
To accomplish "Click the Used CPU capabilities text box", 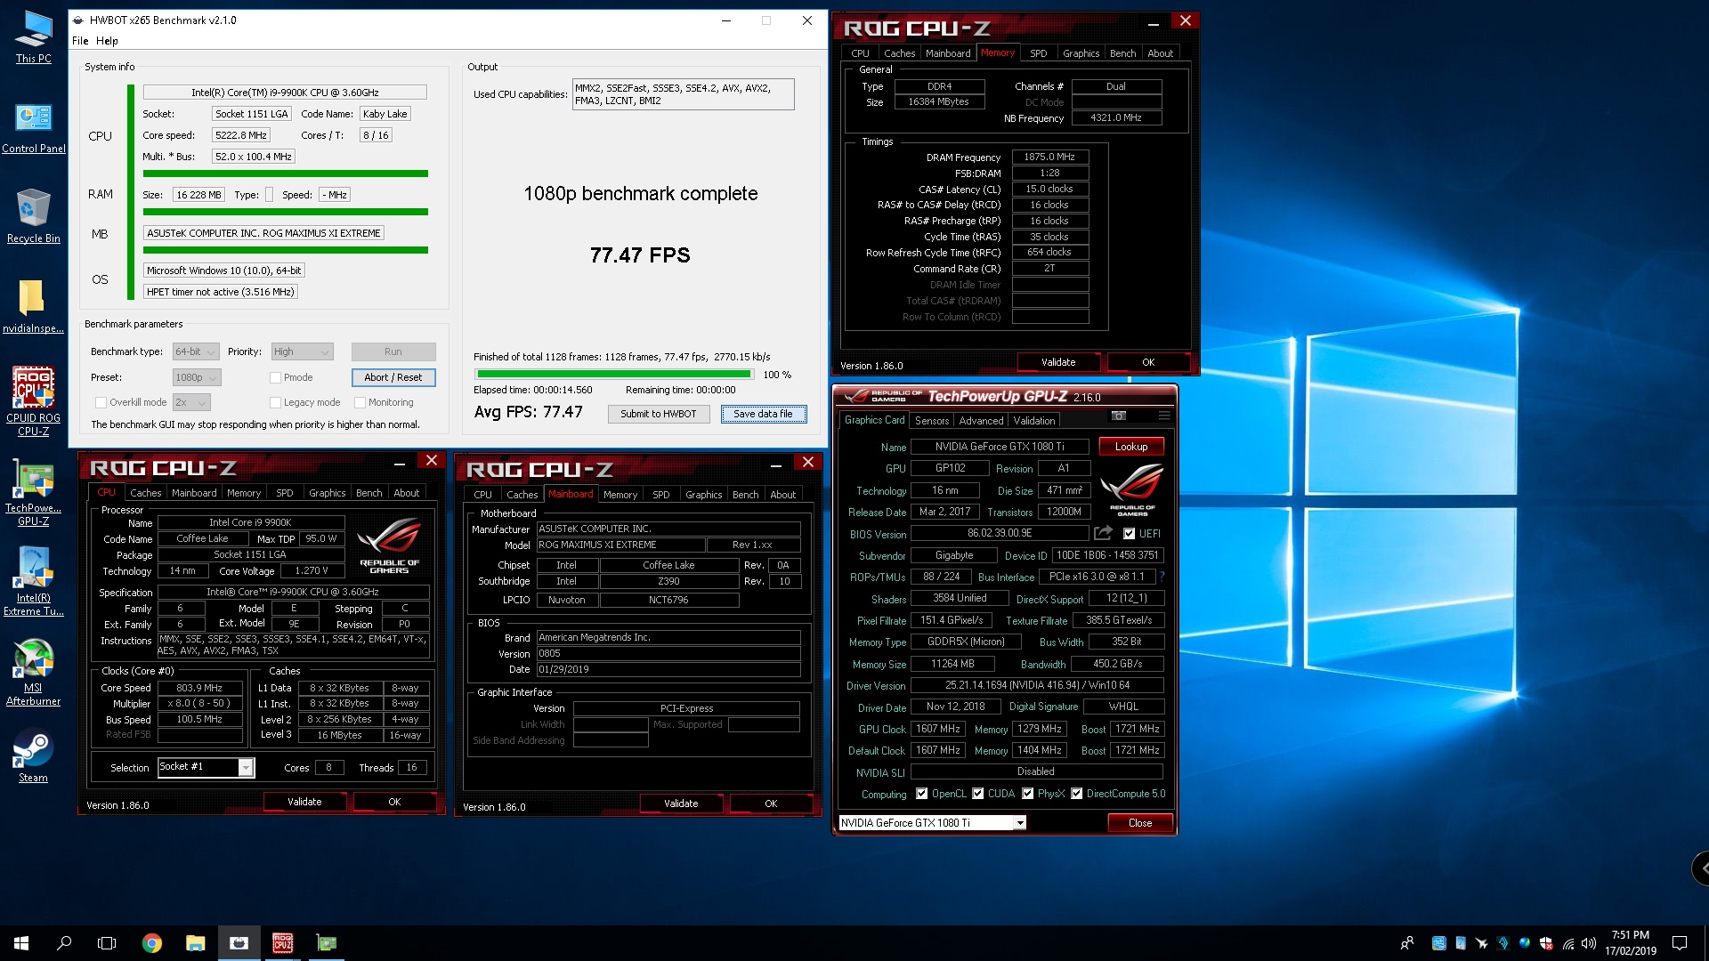I will [683, 94].
